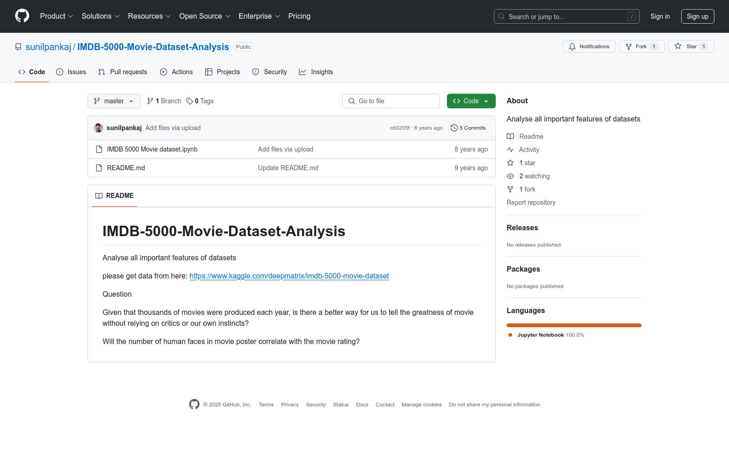The height and width of the screenshot is (455, 729).
Task: Select the Code tab
Action: [x=32, y=72]
